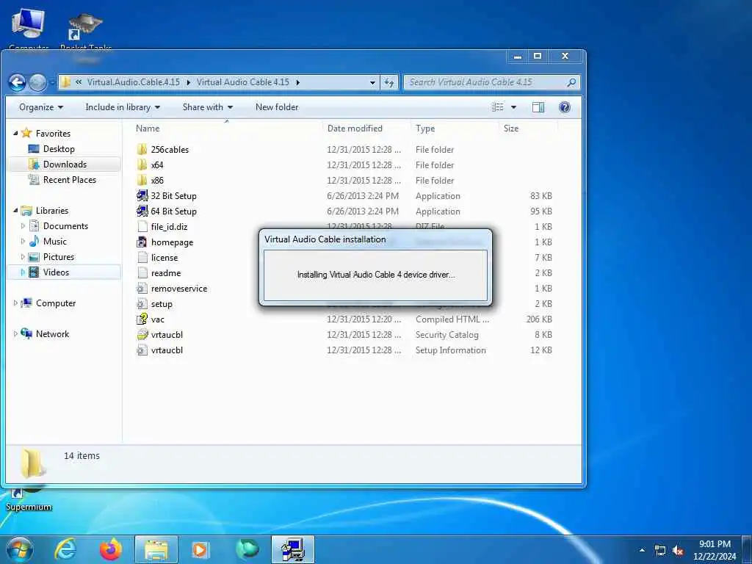Select the 64 Bit Setup application icon
The width and height of the screenshot is (752, 564).
click(142, 211)
